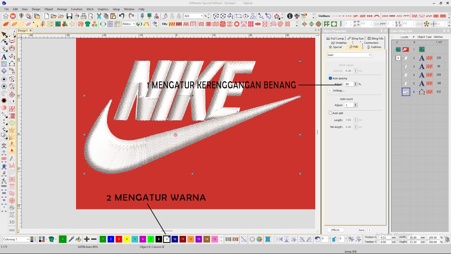Click the thread spool icon in palette bar

pyautogui.click(x=268, y=239)
